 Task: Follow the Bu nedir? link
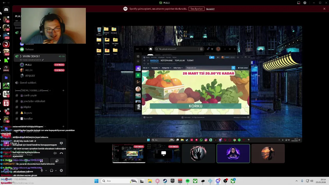pyautogui.click(x=210, y=9)
